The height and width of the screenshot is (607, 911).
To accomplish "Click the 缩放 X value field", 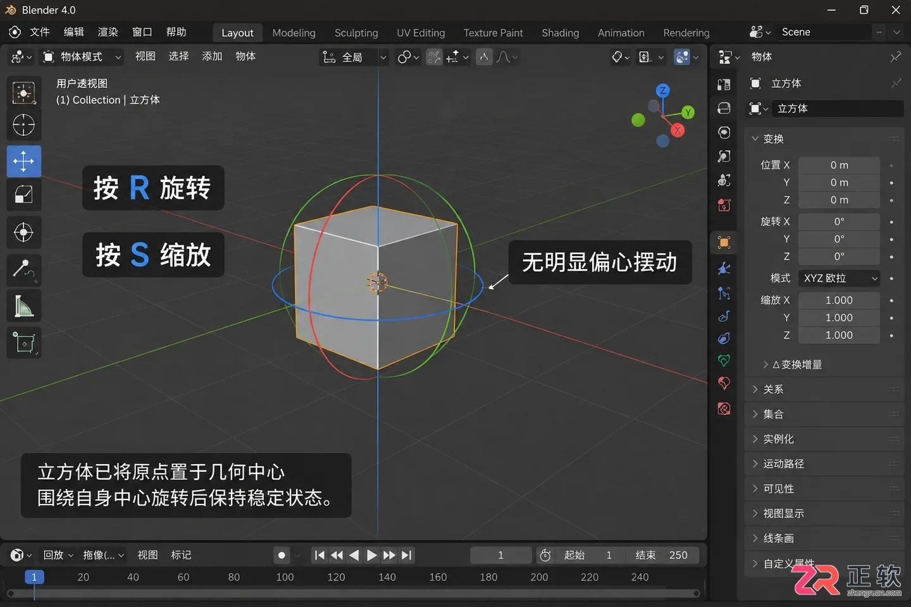I will pos(839,300).
